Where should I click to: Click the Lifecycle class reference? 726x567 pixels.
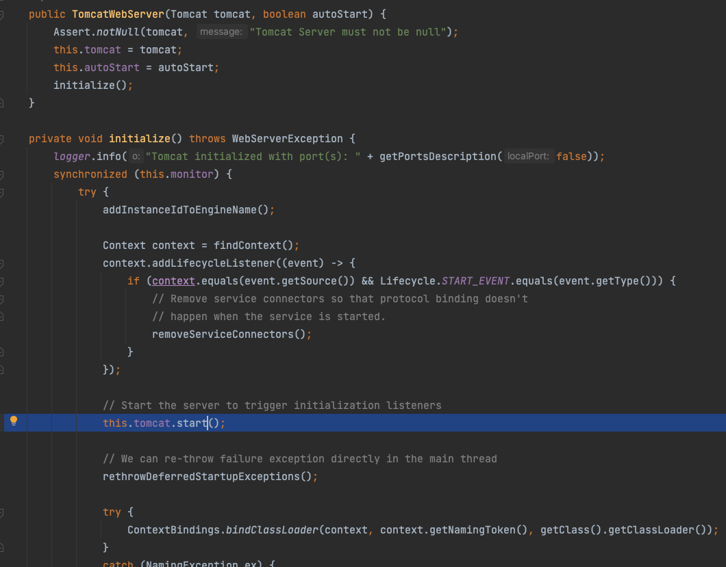tap(408, 280)
